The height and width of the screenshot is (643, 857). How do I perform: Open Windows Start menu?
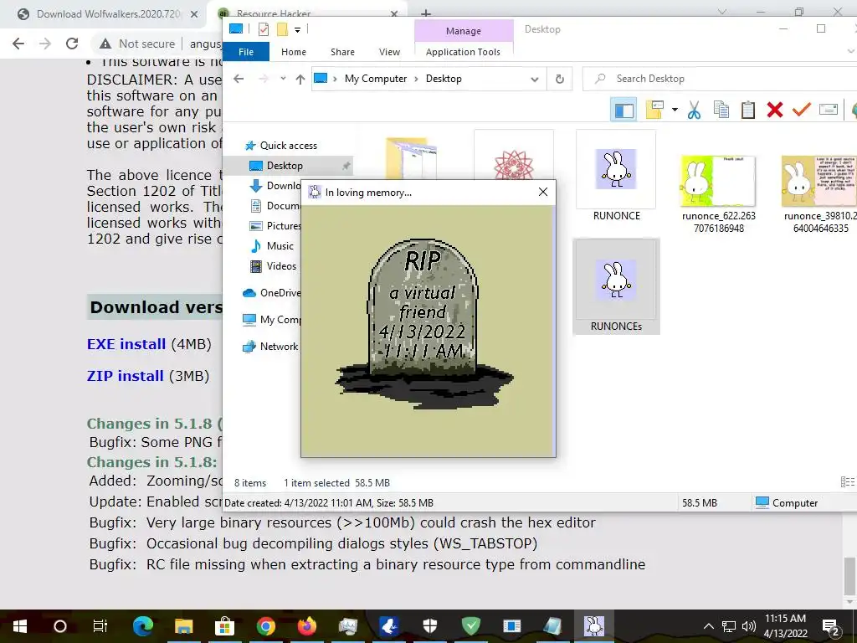tap(20, 626)
